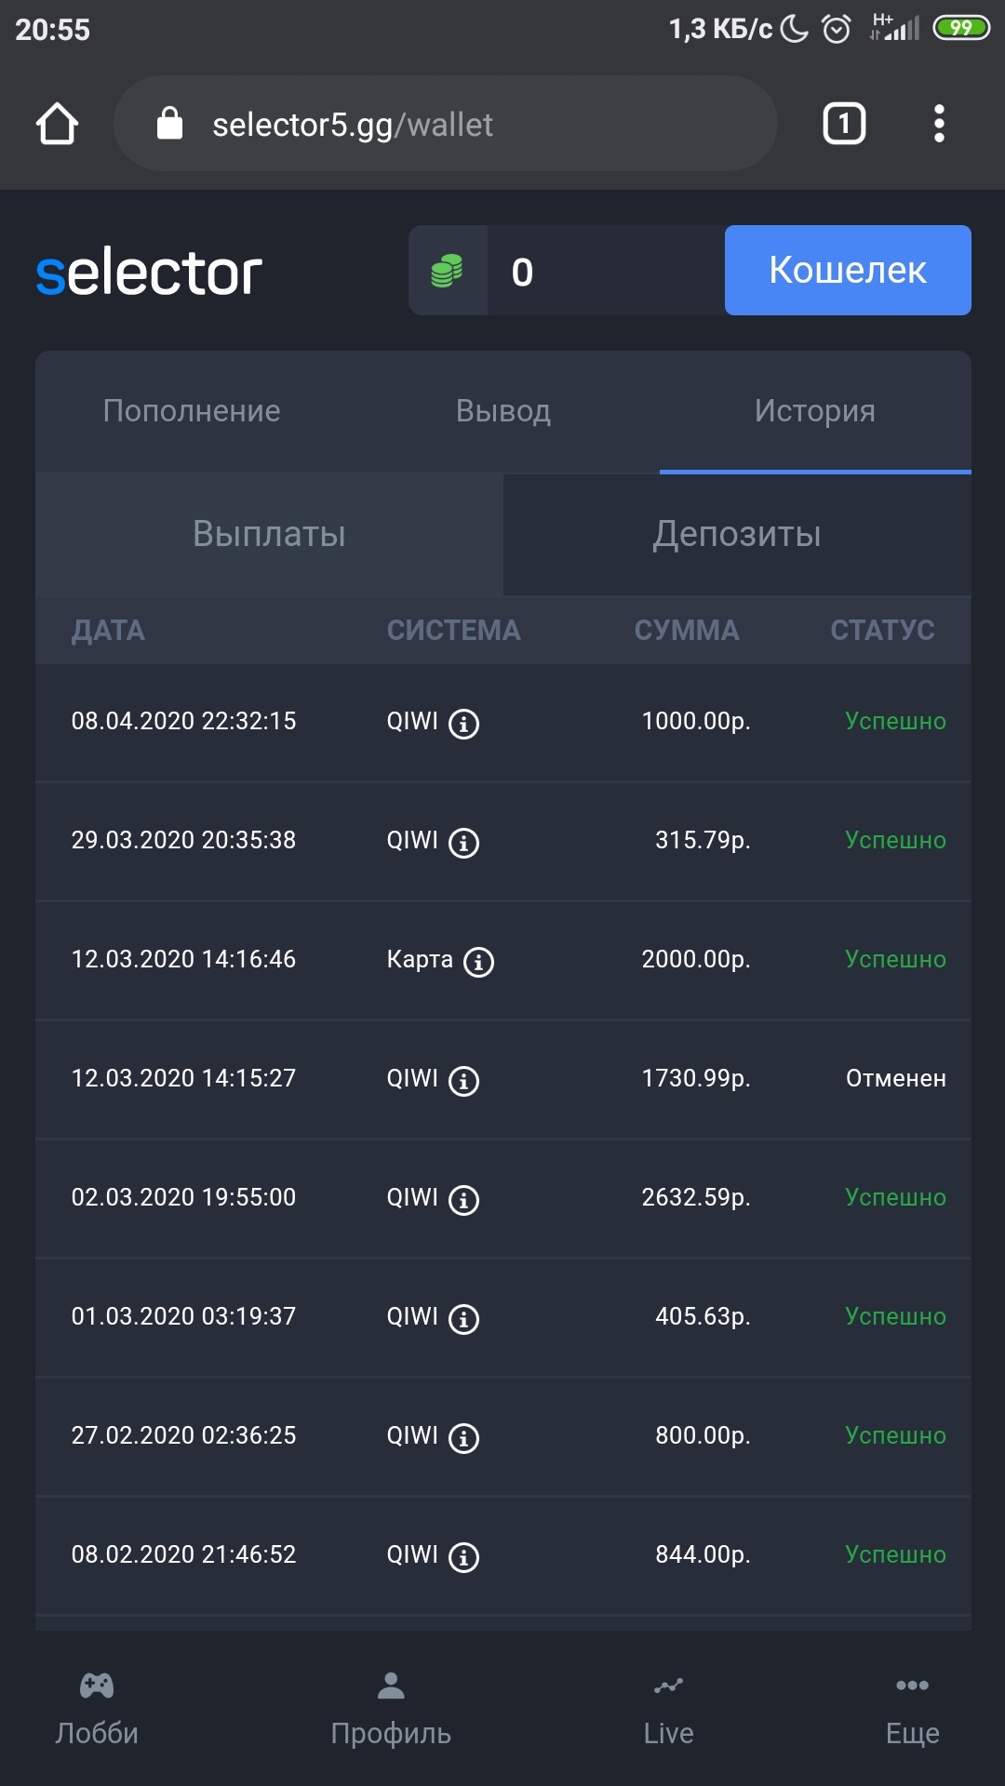This screenshot has height=1786, width=1005.
Task: Switch to the Вывод tab
Action: (x=503, y=411)
